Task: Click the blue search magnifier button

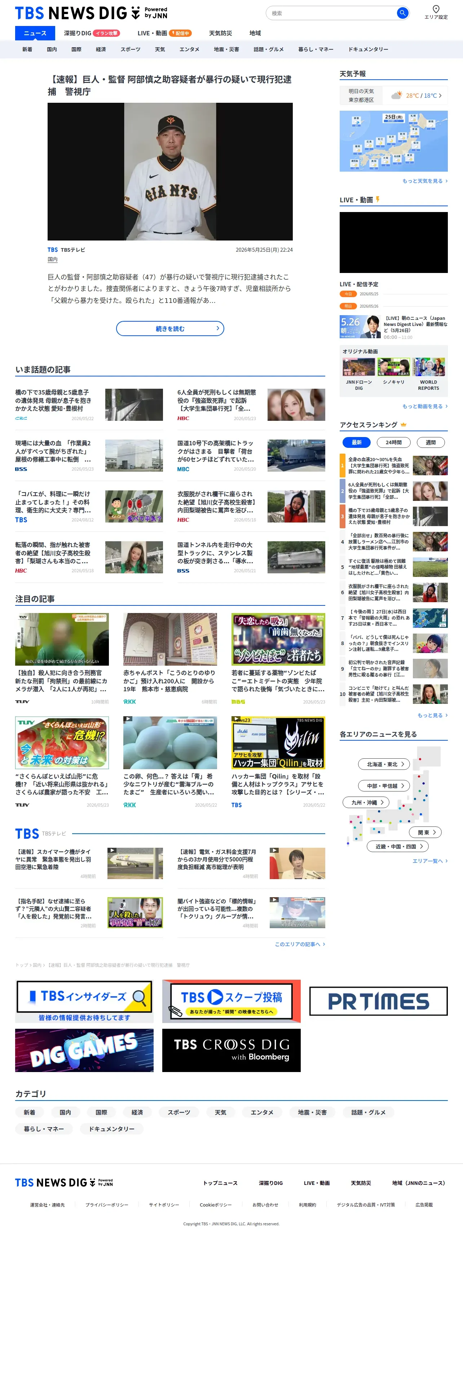Action: [x=402, y=13]
